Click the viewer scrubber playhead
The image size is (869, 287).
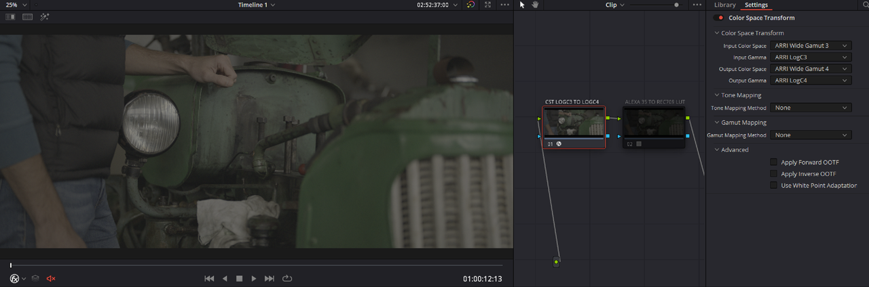(x=10, y=265)
